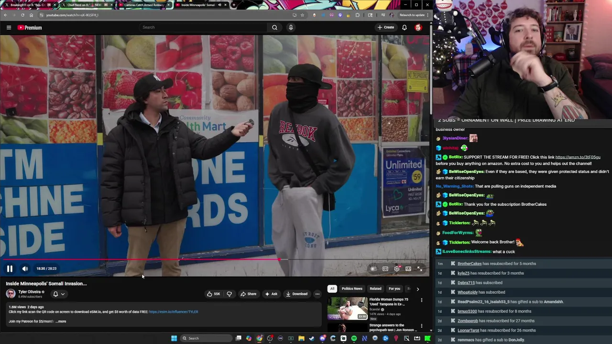Open the YouTube guide hamburger menu
The image size is (612, 344).
tap(9, 27)
